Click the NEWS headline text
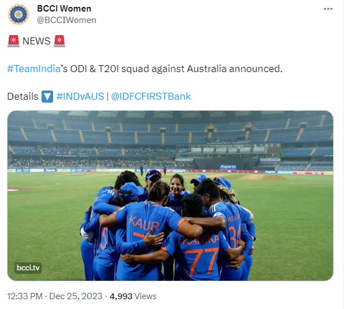The width and height of the screenshot is (347, 309). point(36,42)
